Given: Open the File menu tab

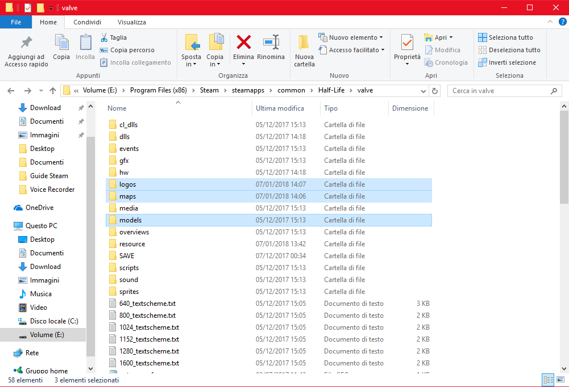Looking at the screenshot, I should (x=16, y=22).
